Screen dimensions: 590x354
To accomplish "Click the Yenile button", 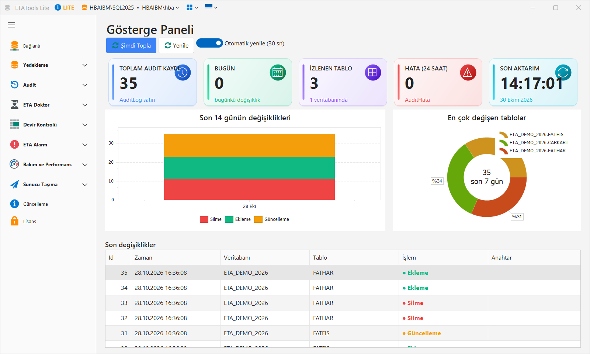I will [x=176, y=45].
